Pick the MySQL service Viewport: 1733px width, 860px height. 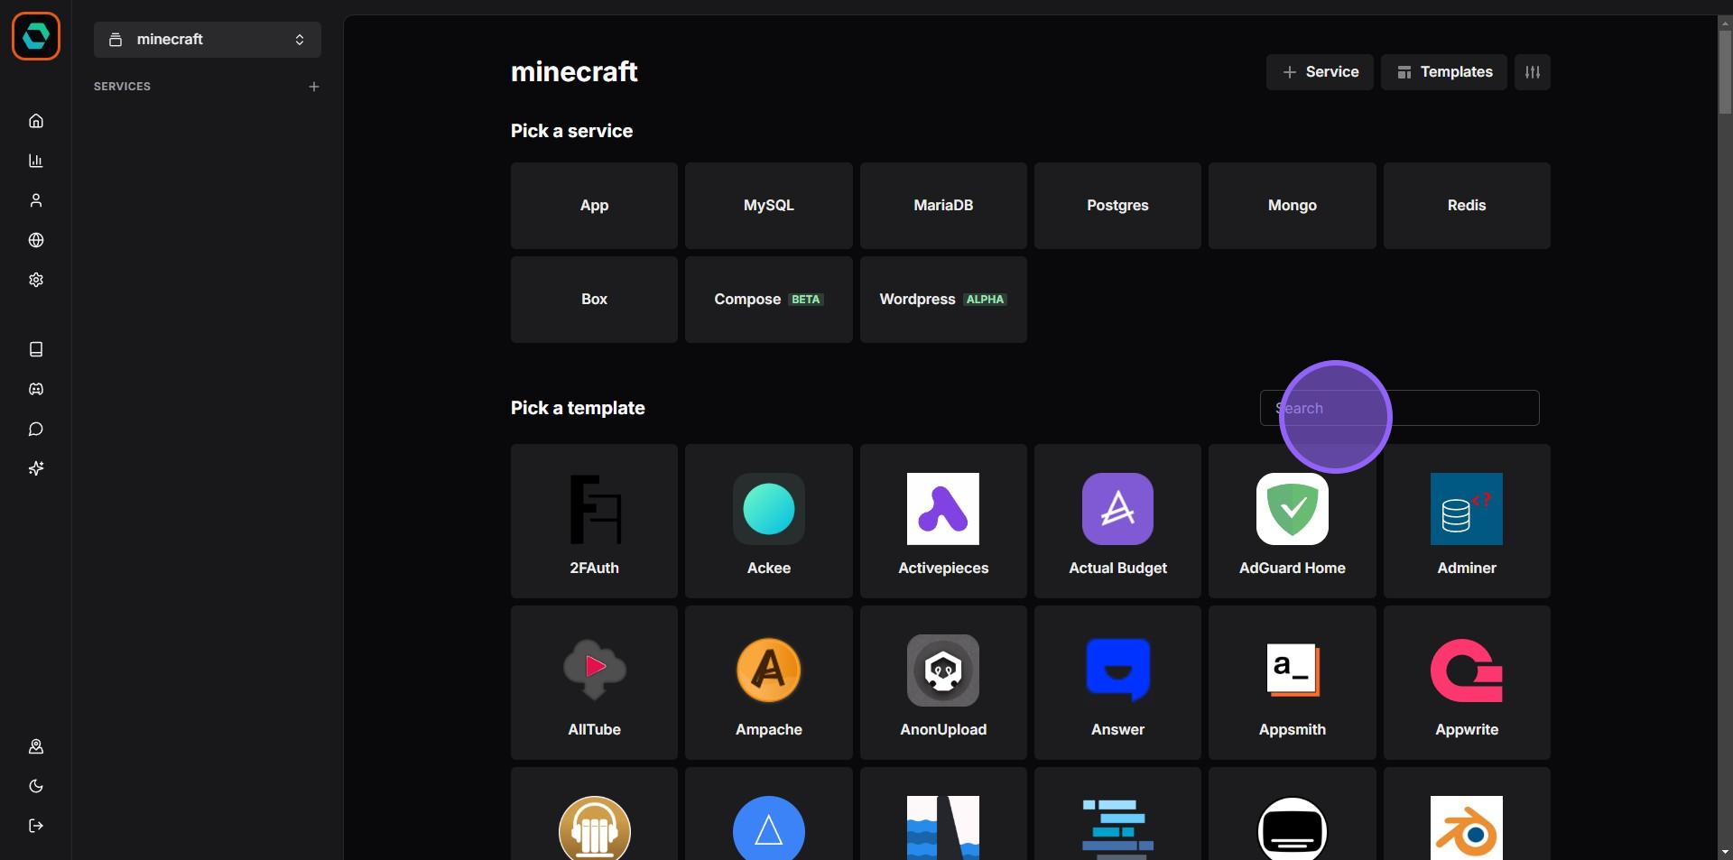pos(769,206)
